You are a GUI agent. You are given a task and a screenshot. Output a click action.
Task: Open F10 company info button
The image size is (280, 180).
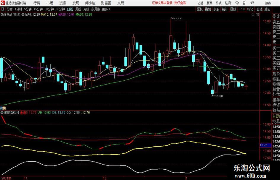(x=242, y=9)
